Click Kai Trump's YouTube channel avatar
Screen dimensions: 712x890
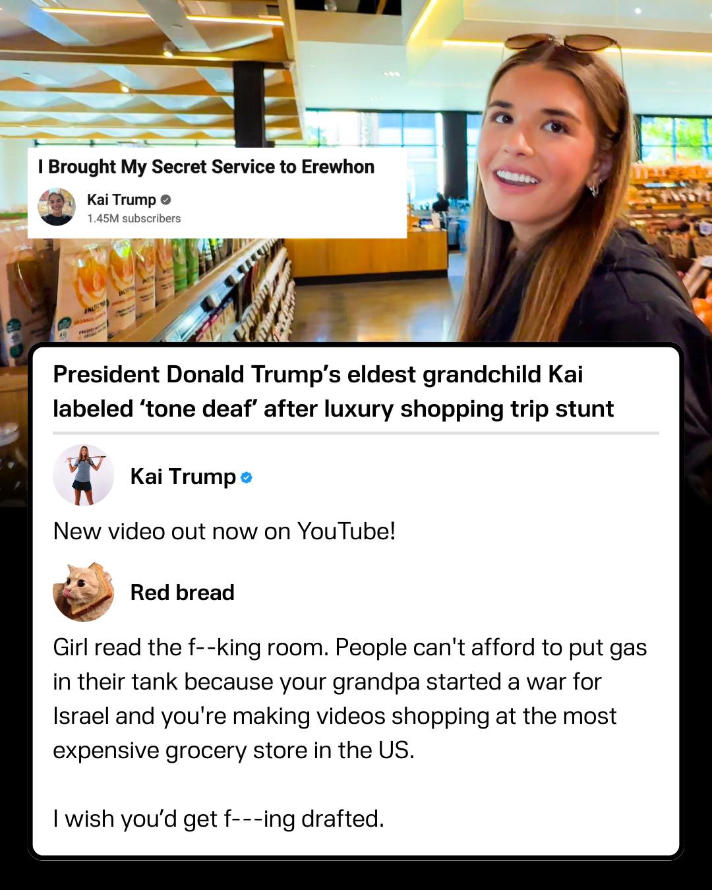(57, 207)
